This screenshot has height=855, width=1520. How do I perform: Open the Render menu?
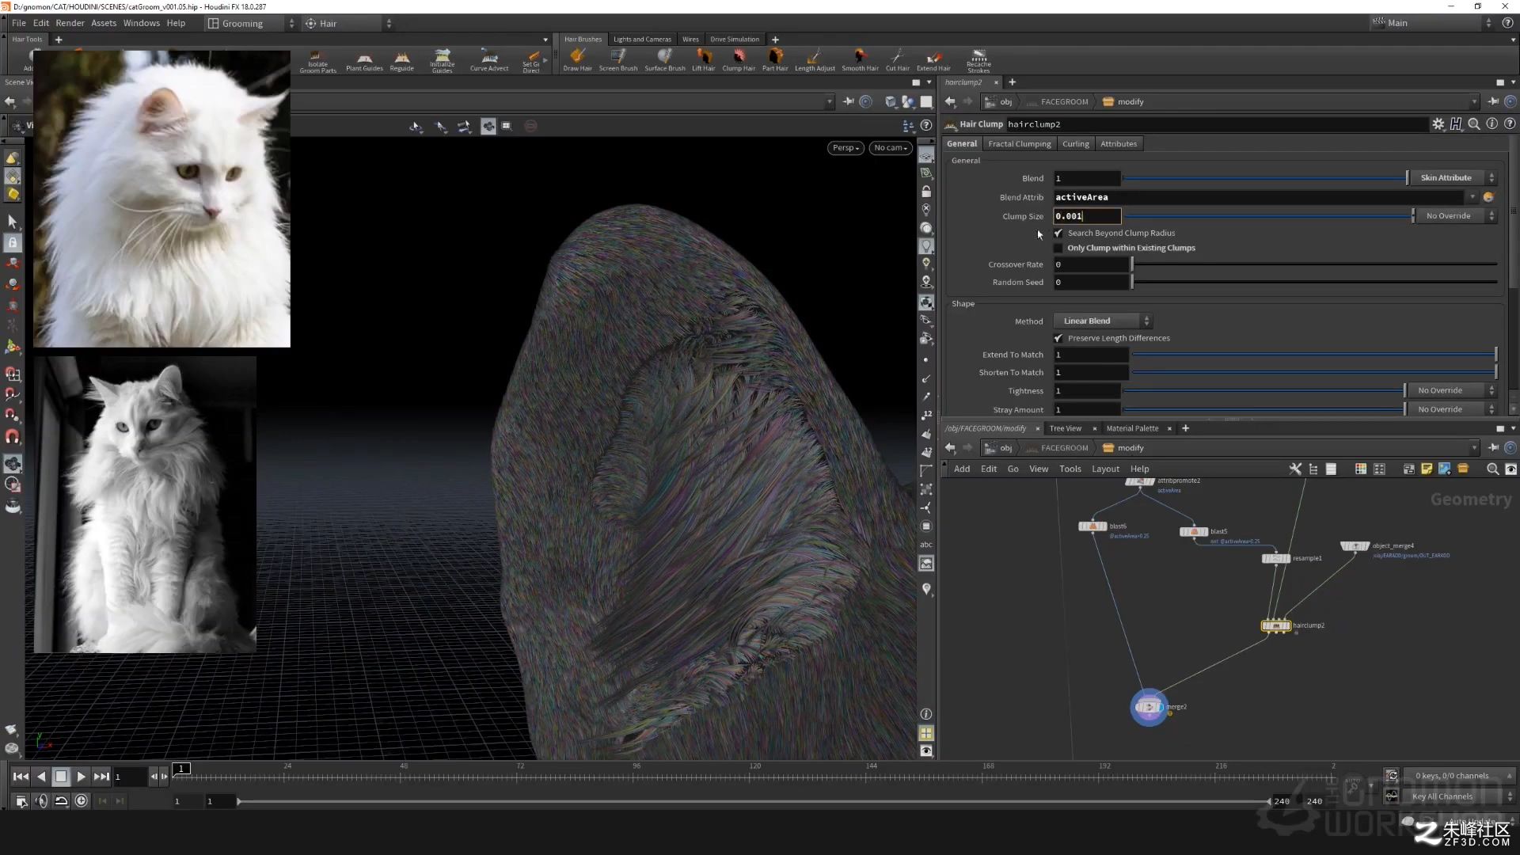[70, 24]
